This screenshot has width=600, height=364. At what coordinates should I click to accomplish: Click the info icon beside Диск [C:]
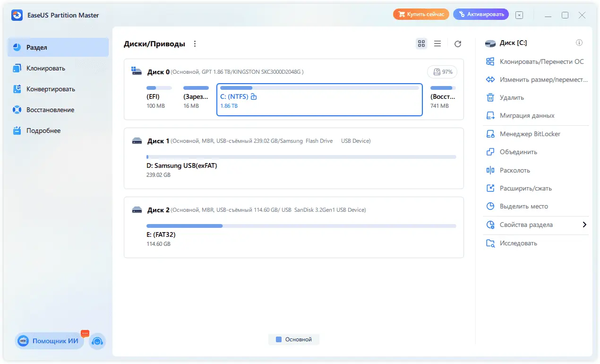[x=579, y=43]
